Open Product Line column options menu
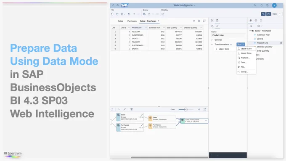The height and width of the screenshot is (161, 286). click(146, 28)
